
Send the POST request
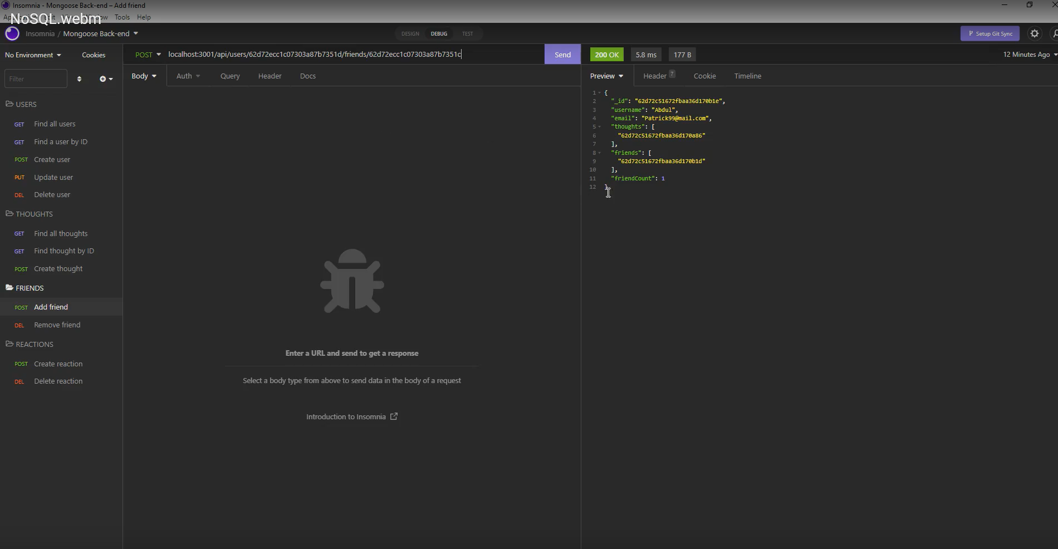click(x=562, y=55)
